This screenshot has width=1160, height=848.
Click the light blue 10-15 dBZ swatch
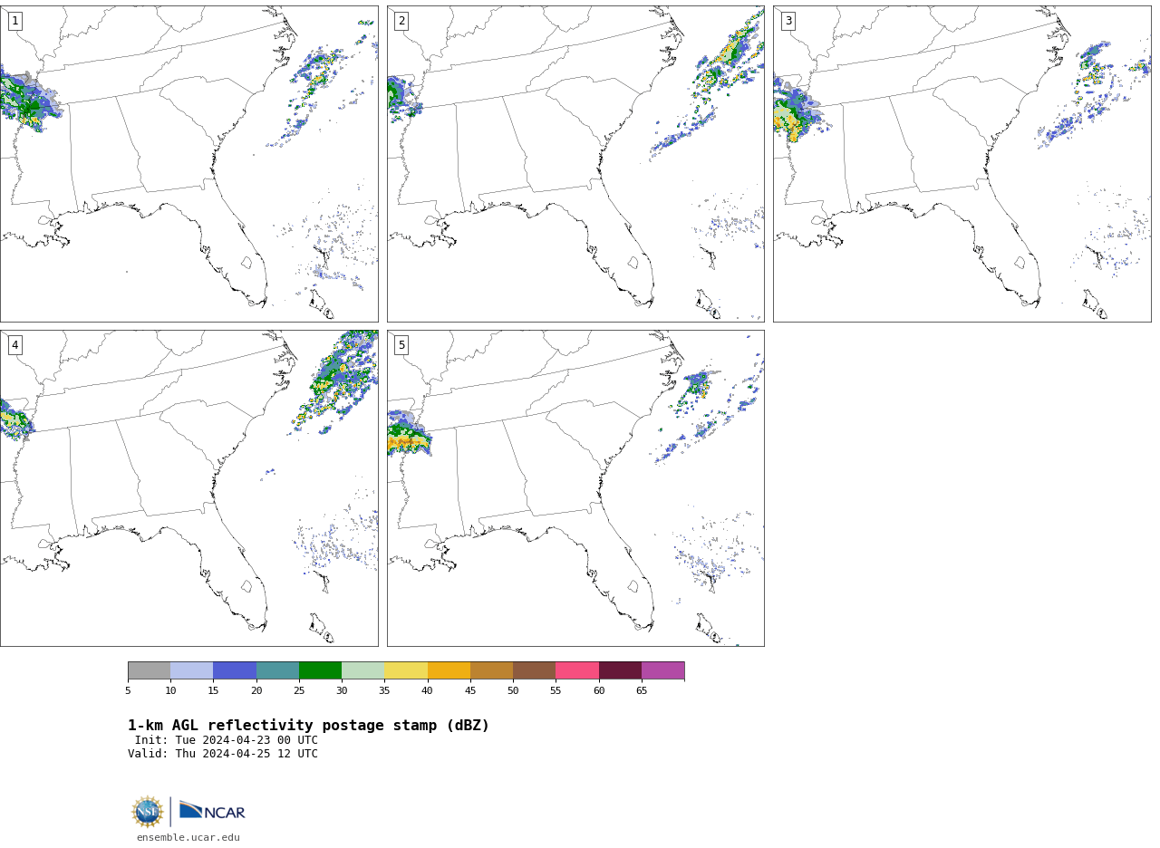pos(192,670)
